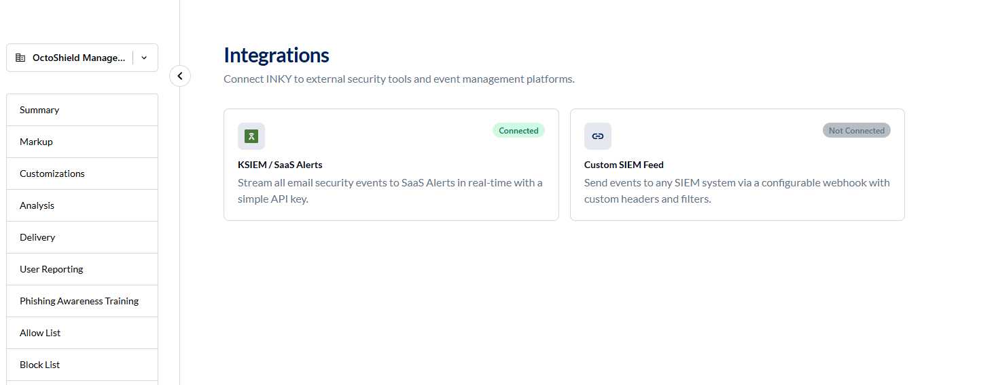Click the Integrations page heading

click(x=277, y=55)
